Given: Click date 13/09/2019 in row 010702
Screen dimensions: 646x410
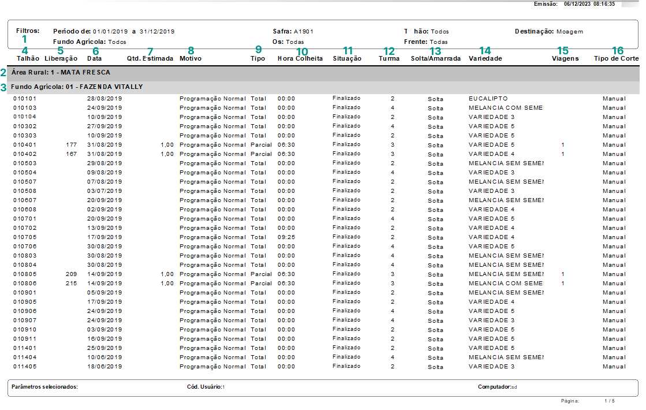Looking at the screenshot, I should tap(104, 228).
